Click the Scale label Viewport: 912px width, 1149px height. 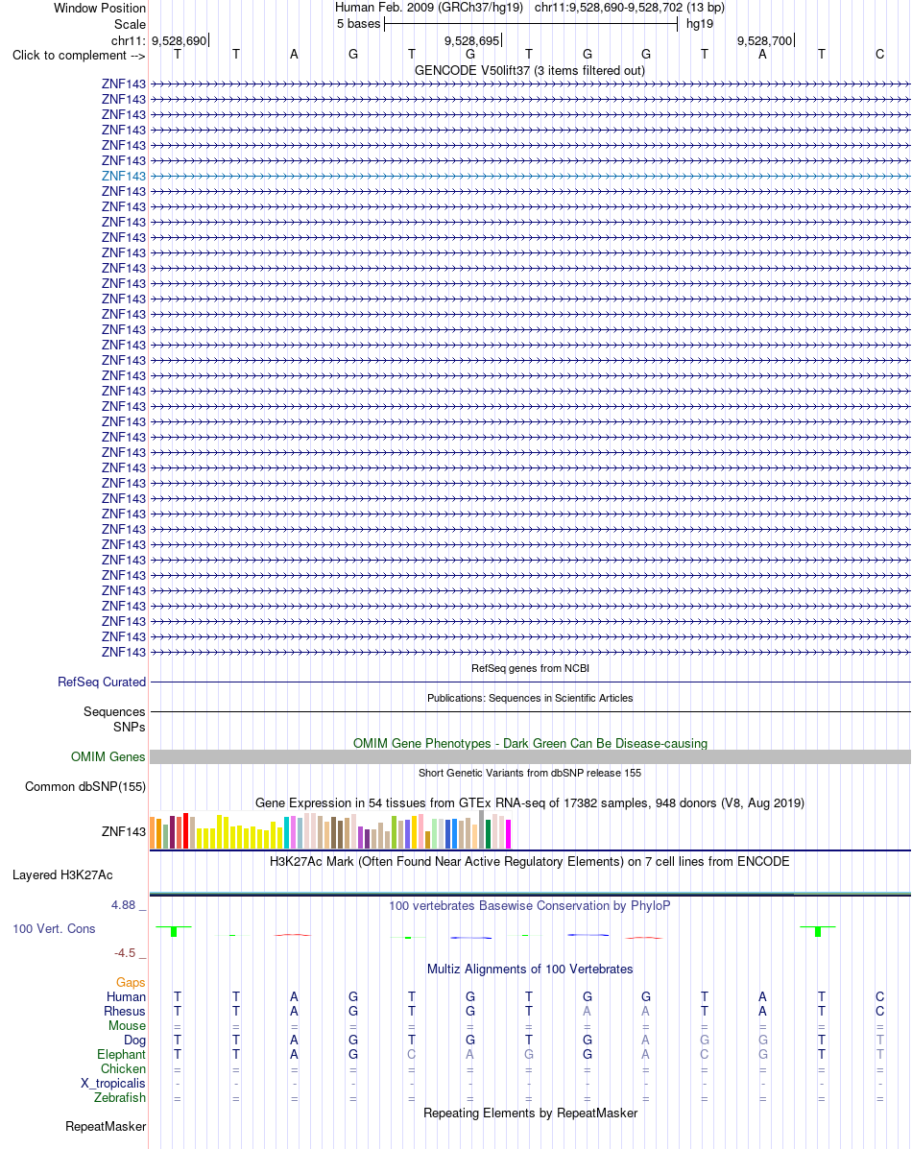130,24
